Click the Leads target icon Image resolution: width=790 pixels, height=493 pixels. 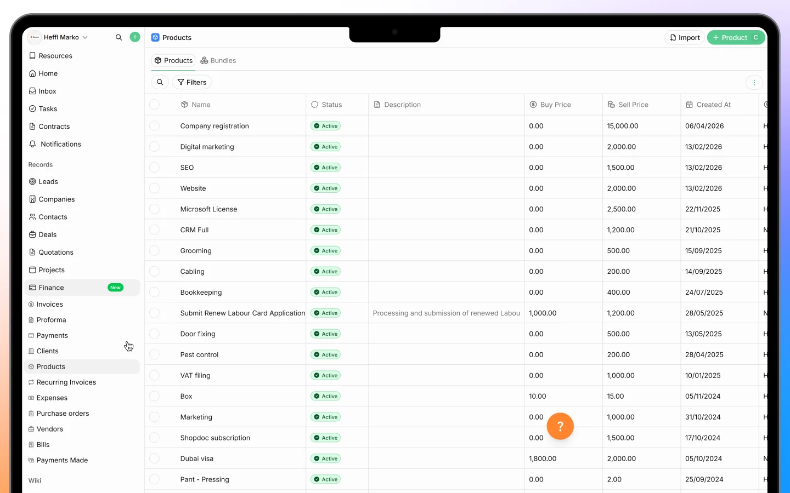point(32,181)
